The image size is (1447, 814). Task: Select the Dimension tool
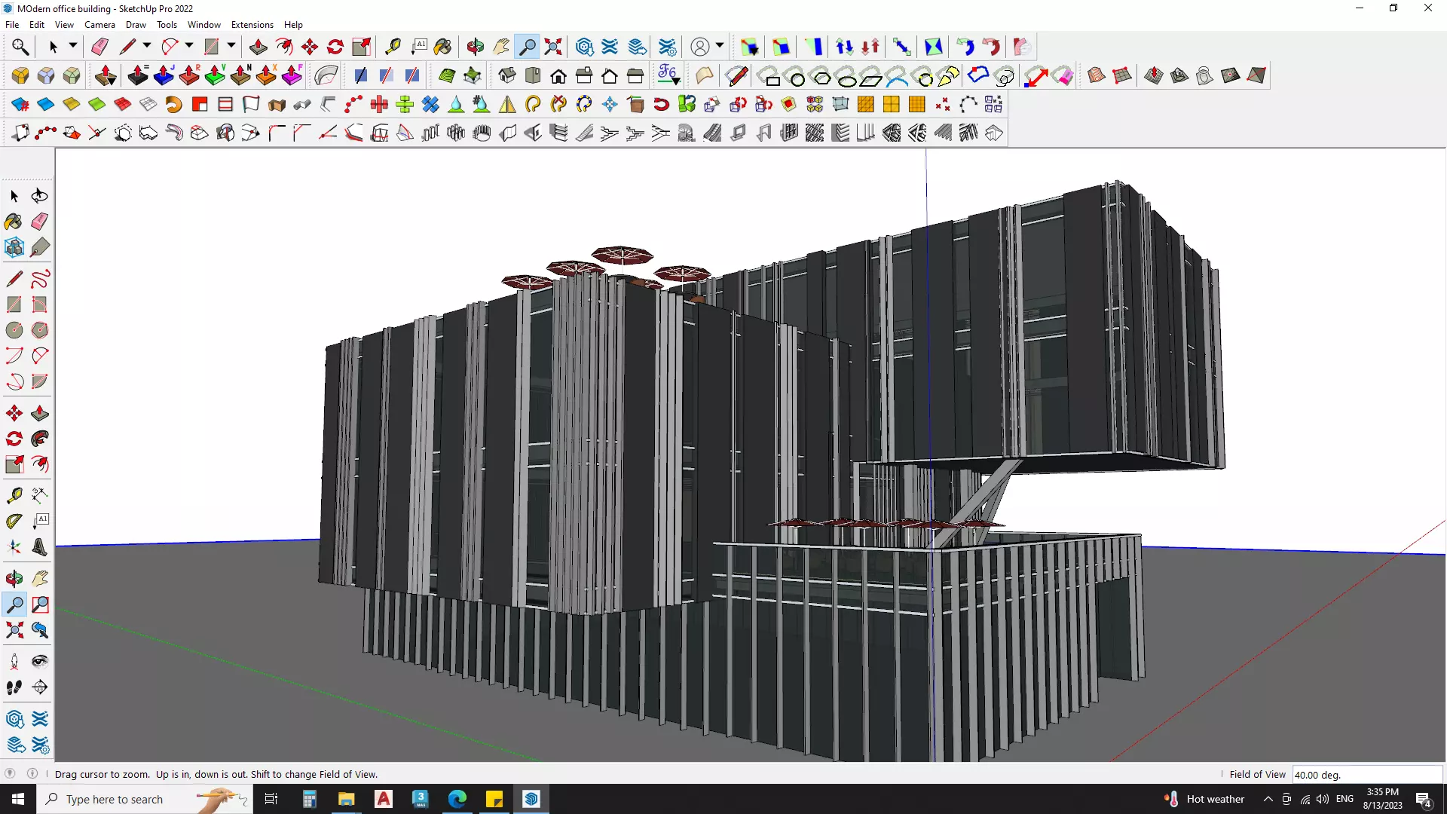(x=40, y=495)
